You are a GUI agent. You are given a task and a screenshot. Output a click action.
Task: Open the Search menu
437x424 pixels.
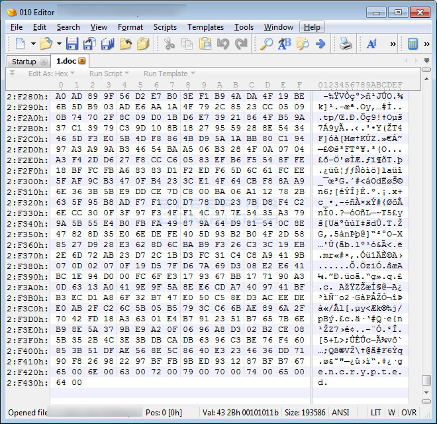click(68, 27)
